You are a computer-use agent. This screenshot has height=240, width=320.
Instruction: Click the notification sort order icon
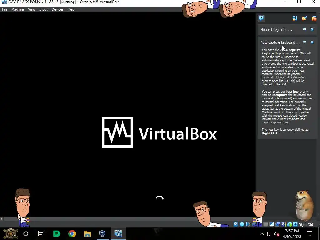[295, 18]
